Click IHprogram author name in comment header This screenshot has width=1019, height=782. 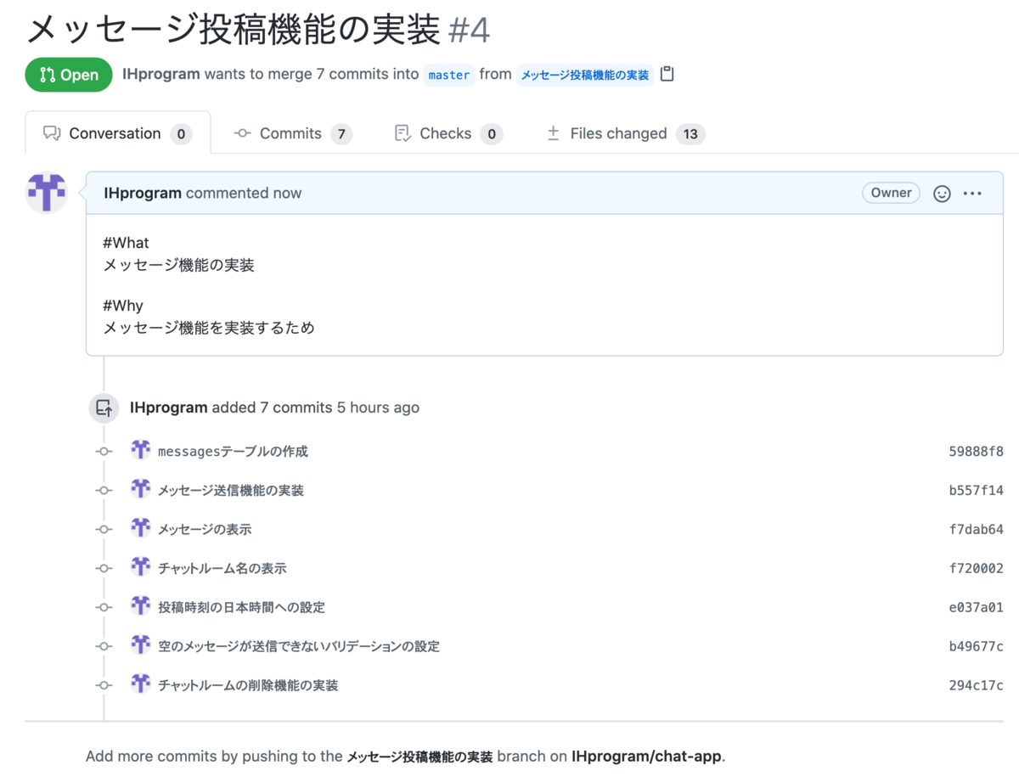coord(143,193)
